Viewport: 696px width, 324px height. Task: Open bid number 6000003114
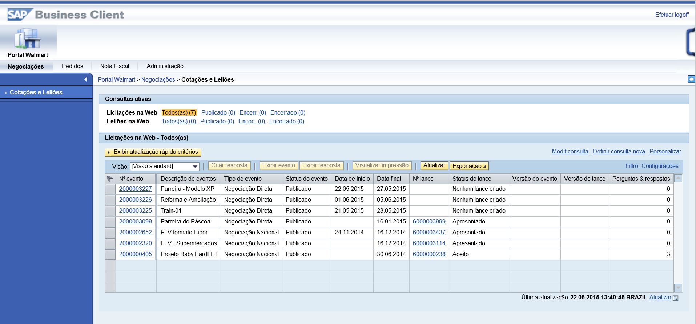[429, 243]
